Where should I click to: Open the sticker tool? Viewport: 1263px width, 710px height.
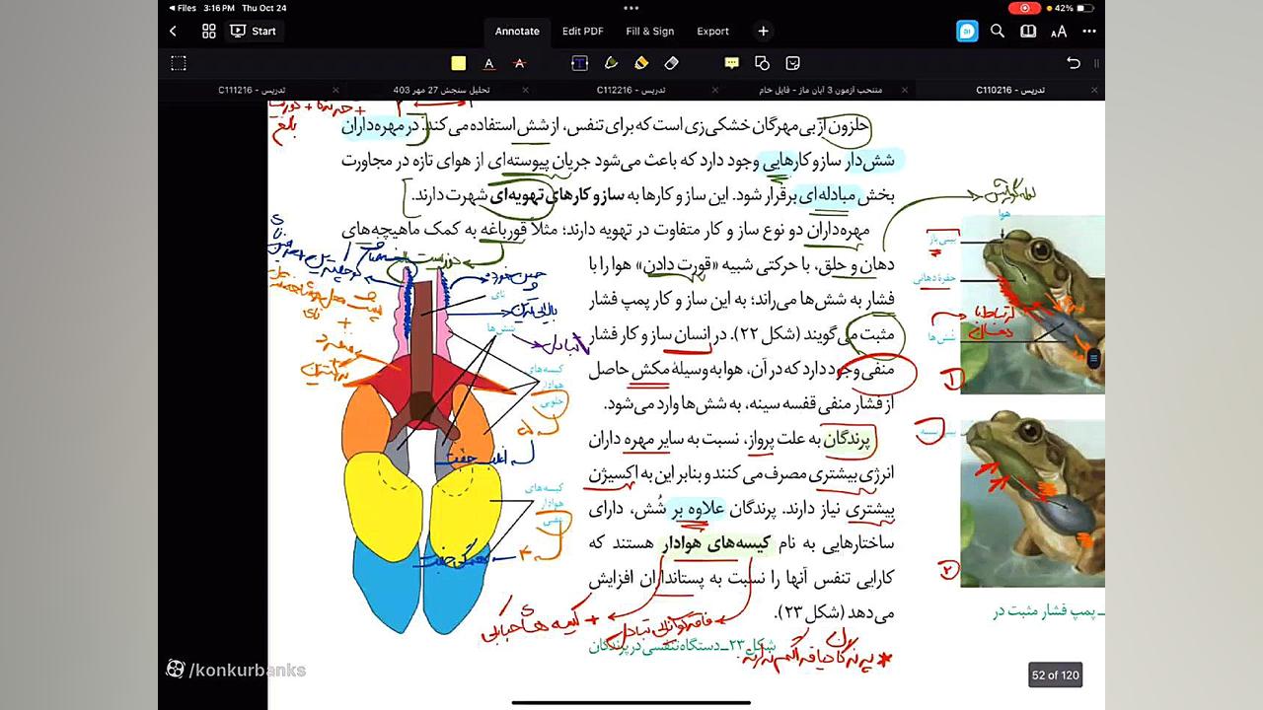pos(792,63)
